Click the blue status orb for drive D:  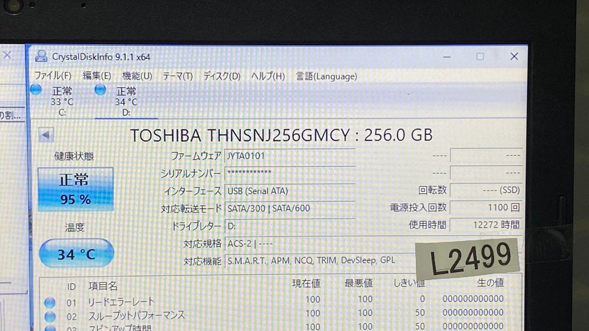pos(100,90)
